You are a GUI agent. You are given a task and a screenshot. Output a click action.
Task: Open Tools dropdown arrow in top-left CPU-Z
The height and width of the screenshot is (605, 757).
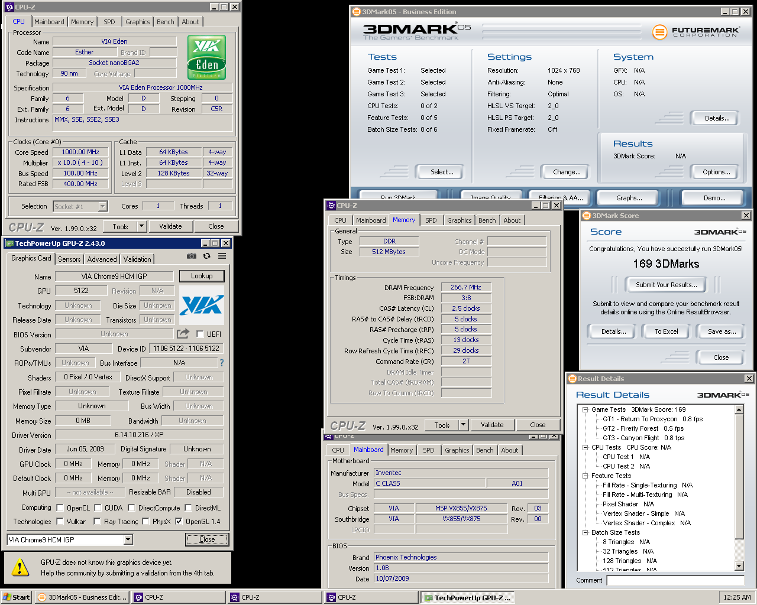tap(141, 226)
